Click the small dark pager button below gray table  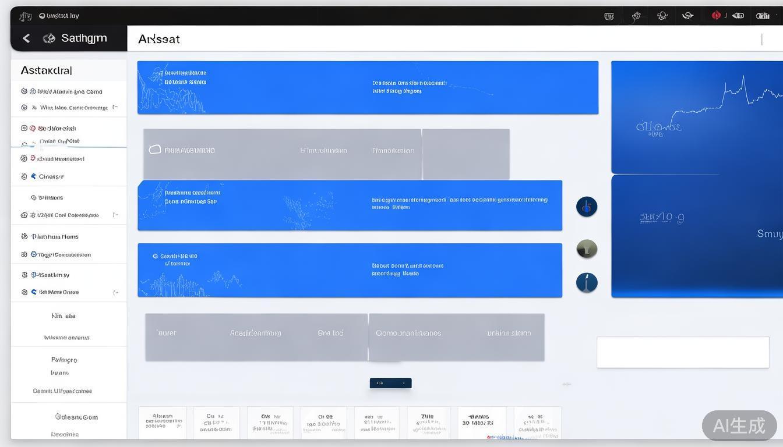pos(390,383)
